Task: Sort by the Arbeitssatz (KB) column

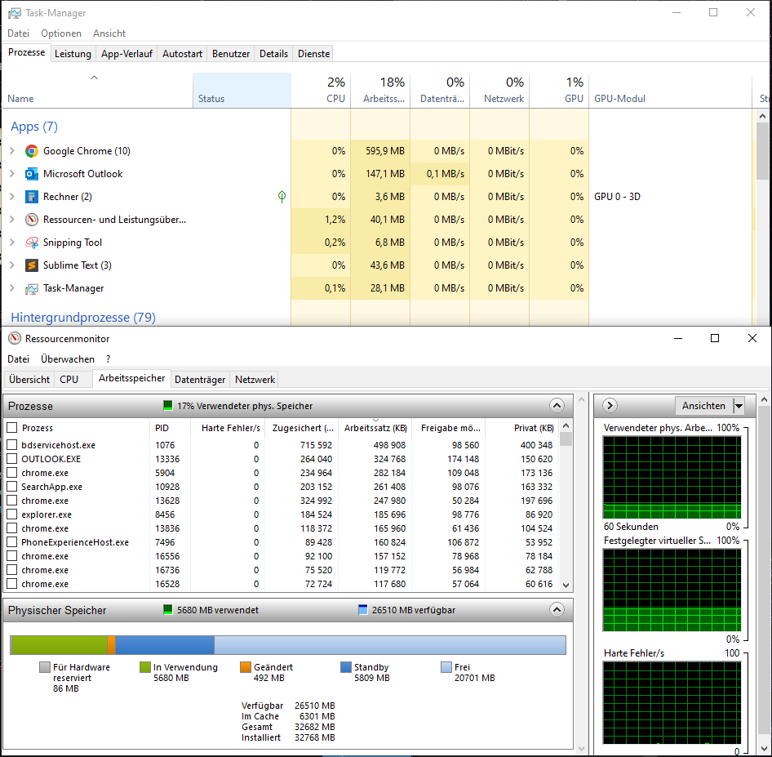Action: click(x=375, y=428)
